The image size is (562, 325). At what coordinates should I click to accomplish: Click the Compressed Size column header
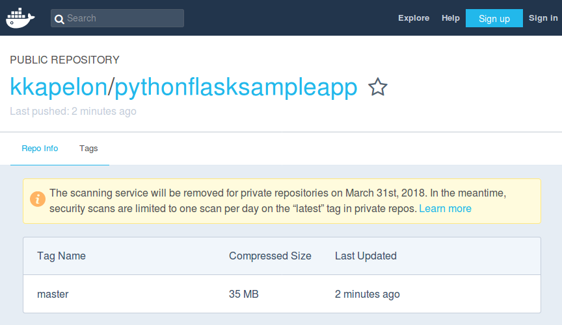coord(270,256)
